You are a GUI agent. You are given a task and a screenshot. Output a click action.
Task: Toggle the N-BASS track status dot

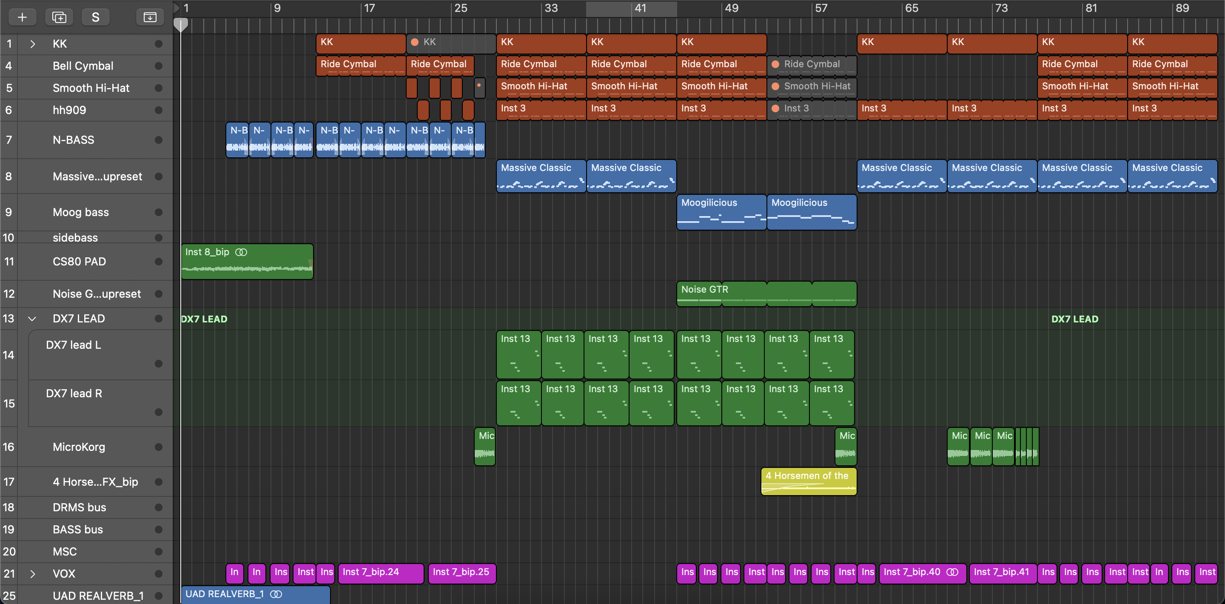click(158, 140)
